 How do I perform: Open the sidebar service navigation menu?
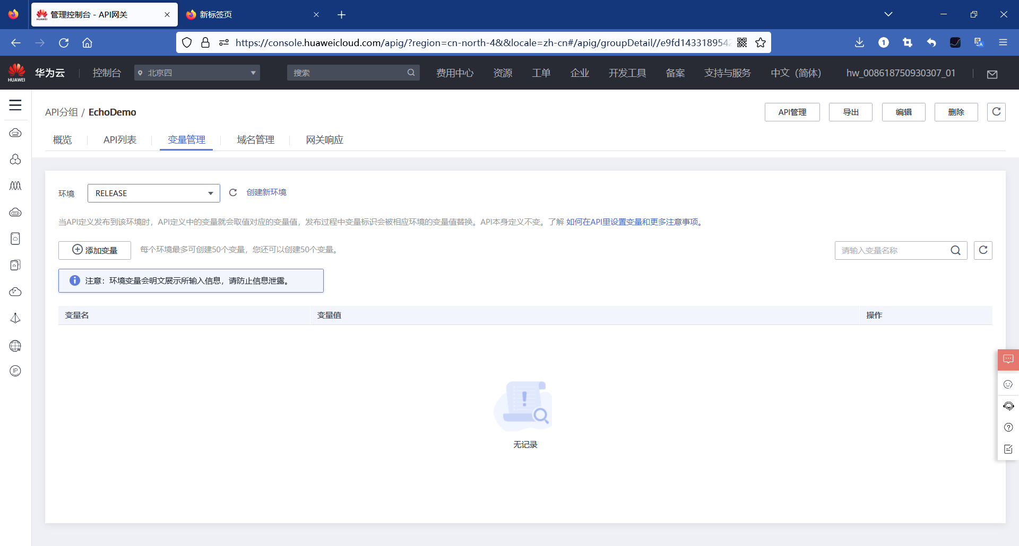(x=15, y=105)
